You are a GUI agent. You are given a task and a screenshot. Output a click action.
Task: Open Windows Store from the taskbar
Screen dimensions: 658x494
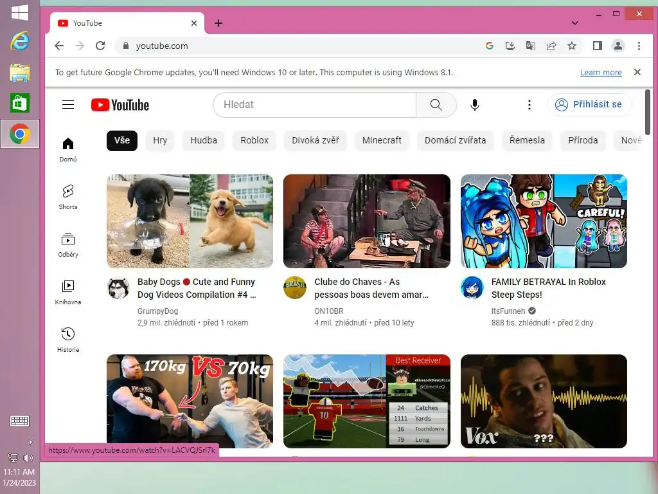tap(20, 103)
